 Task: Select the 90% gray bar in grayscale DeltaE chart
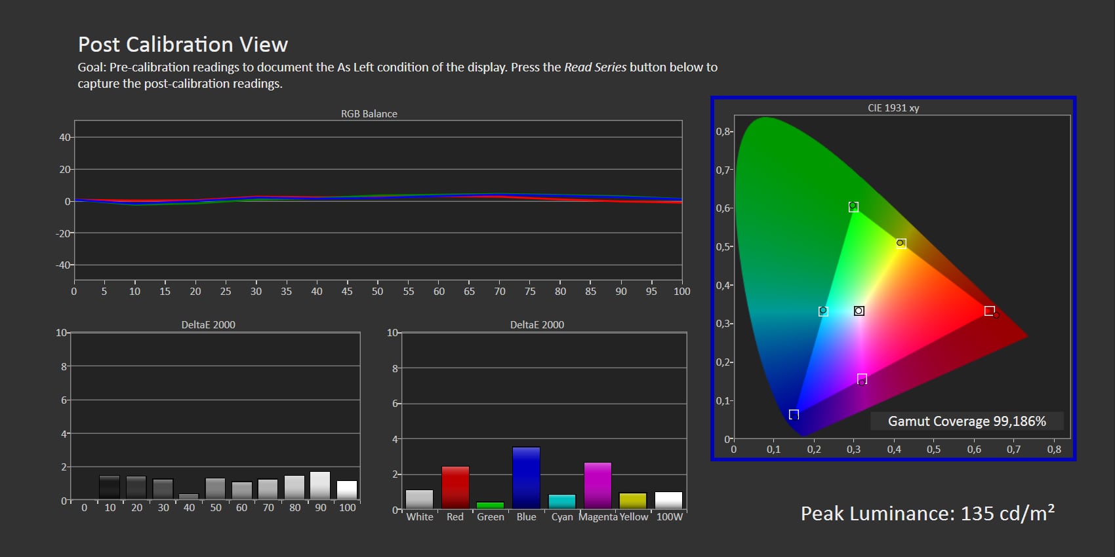click(x=320, y=485)
